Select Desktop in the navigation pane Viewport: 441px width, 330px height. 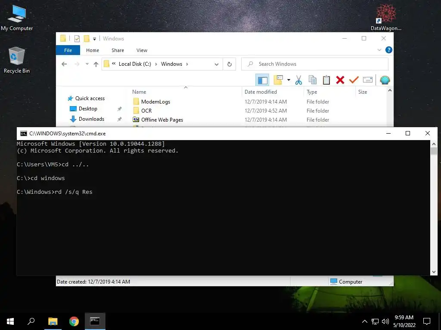point(88,109)
